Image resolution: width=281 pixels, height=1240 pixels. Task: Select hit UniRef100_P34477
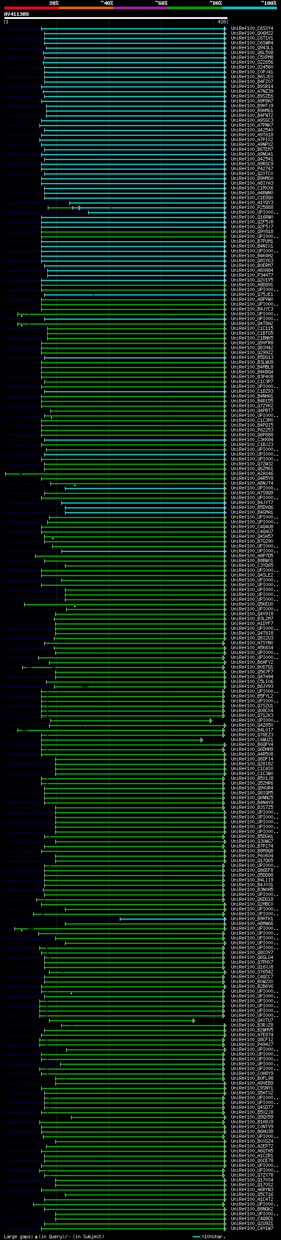click(252, 275)
